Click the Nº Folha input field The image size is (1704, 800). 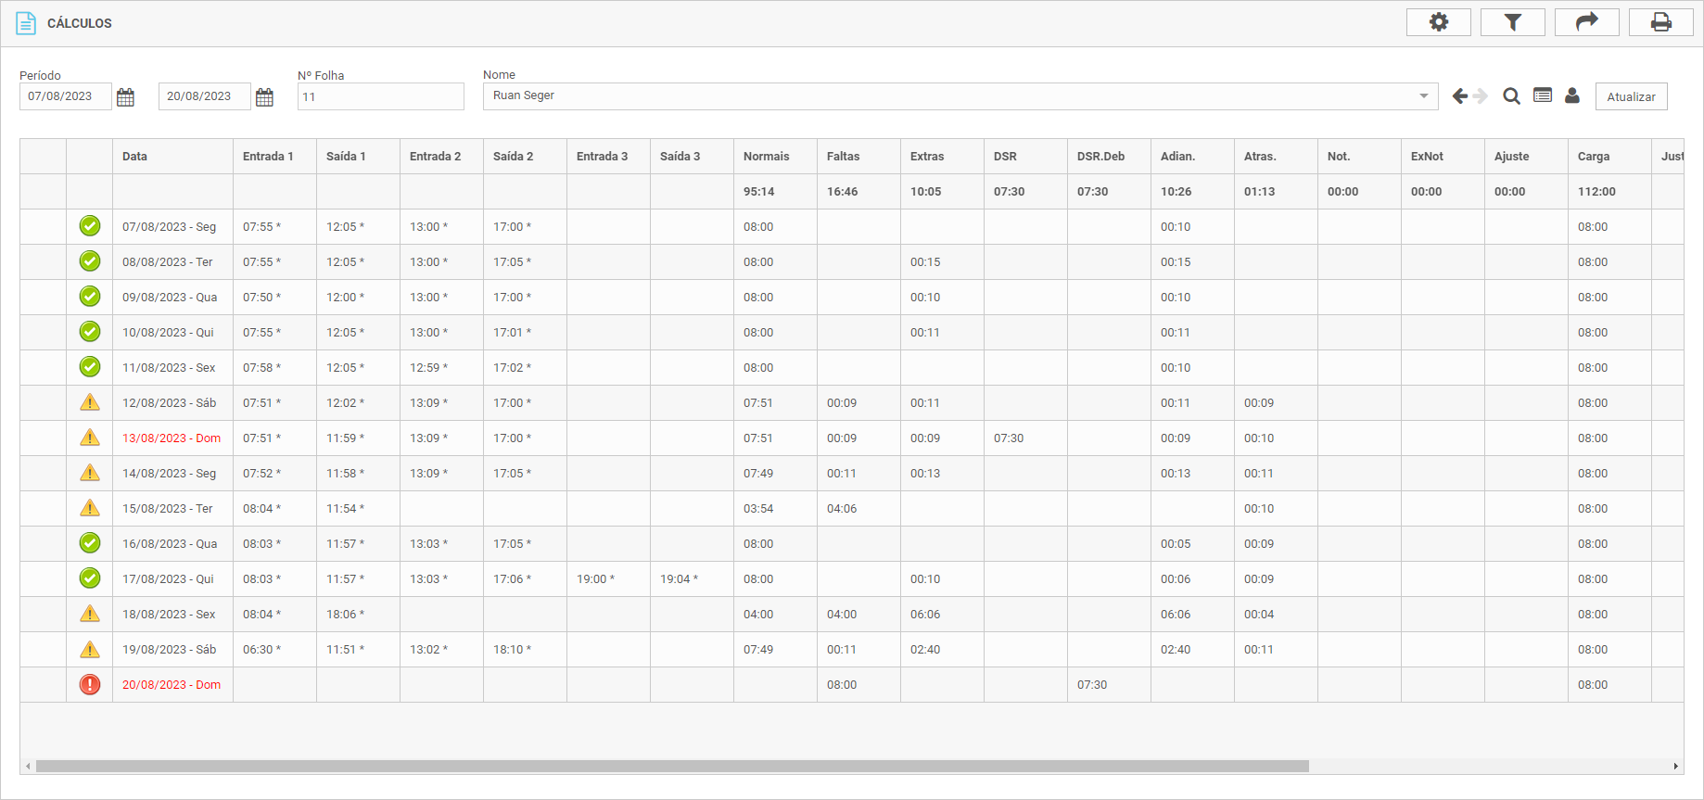point(380,97)
